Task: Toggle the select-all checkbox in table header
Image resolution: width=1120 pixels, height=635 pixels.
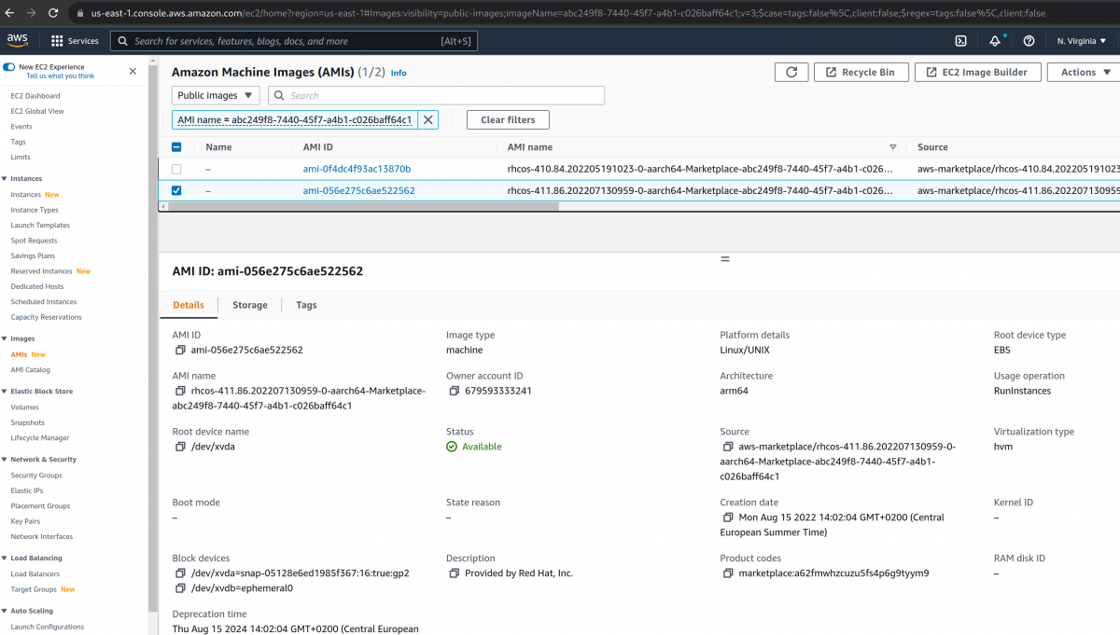Action: pyautogui.click(x=176, y=146)
